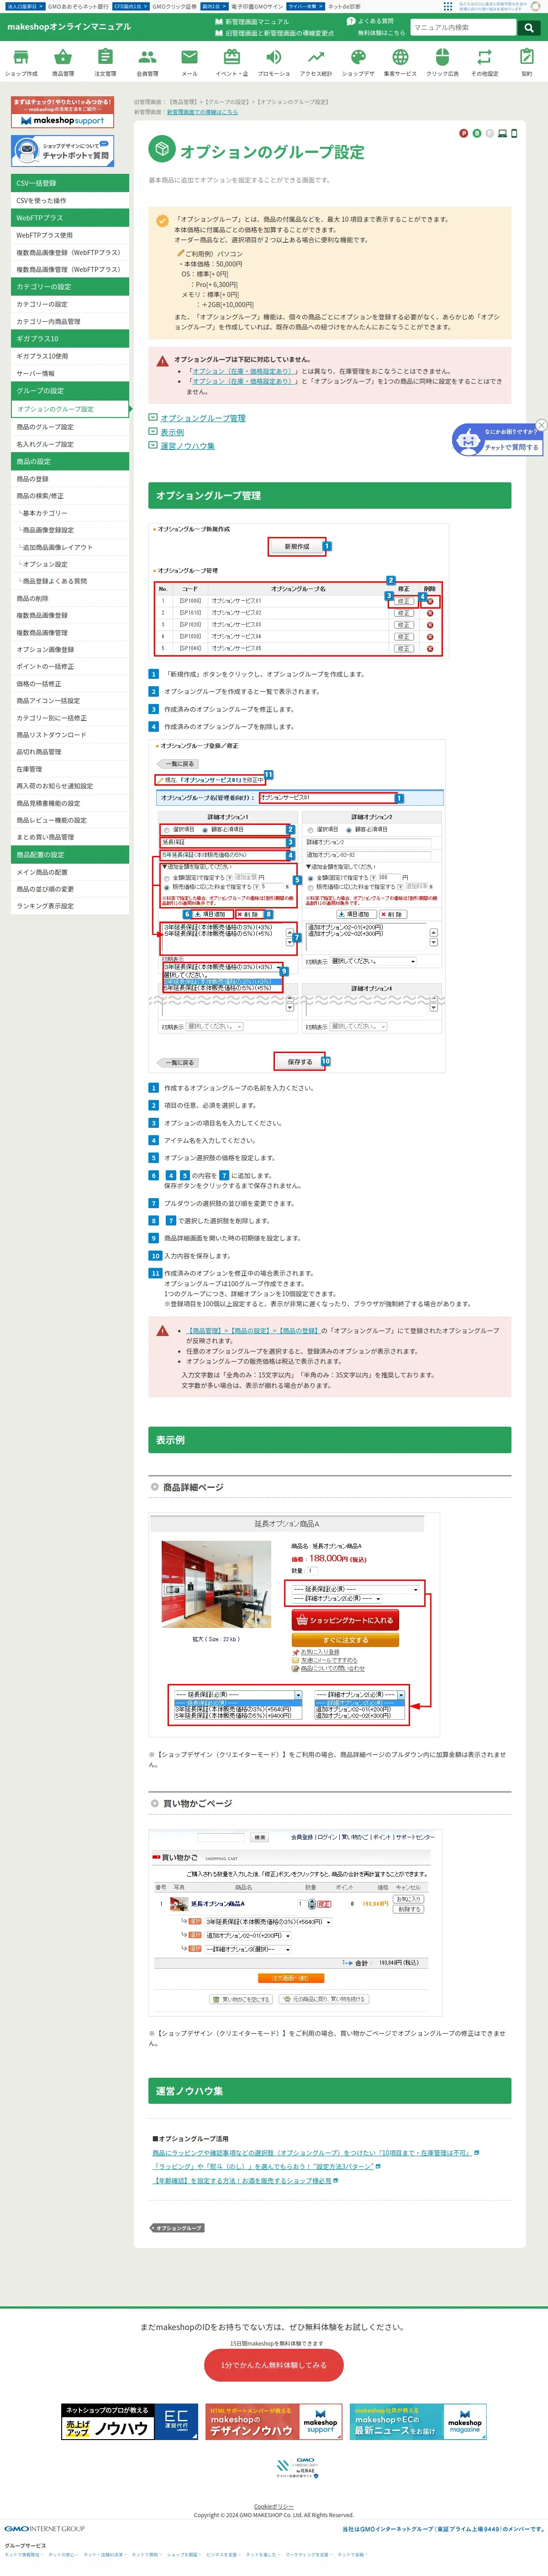Open the その他設定 arrows icon menu
This screenshot has width=548, height=2576.
coord(484,62)
